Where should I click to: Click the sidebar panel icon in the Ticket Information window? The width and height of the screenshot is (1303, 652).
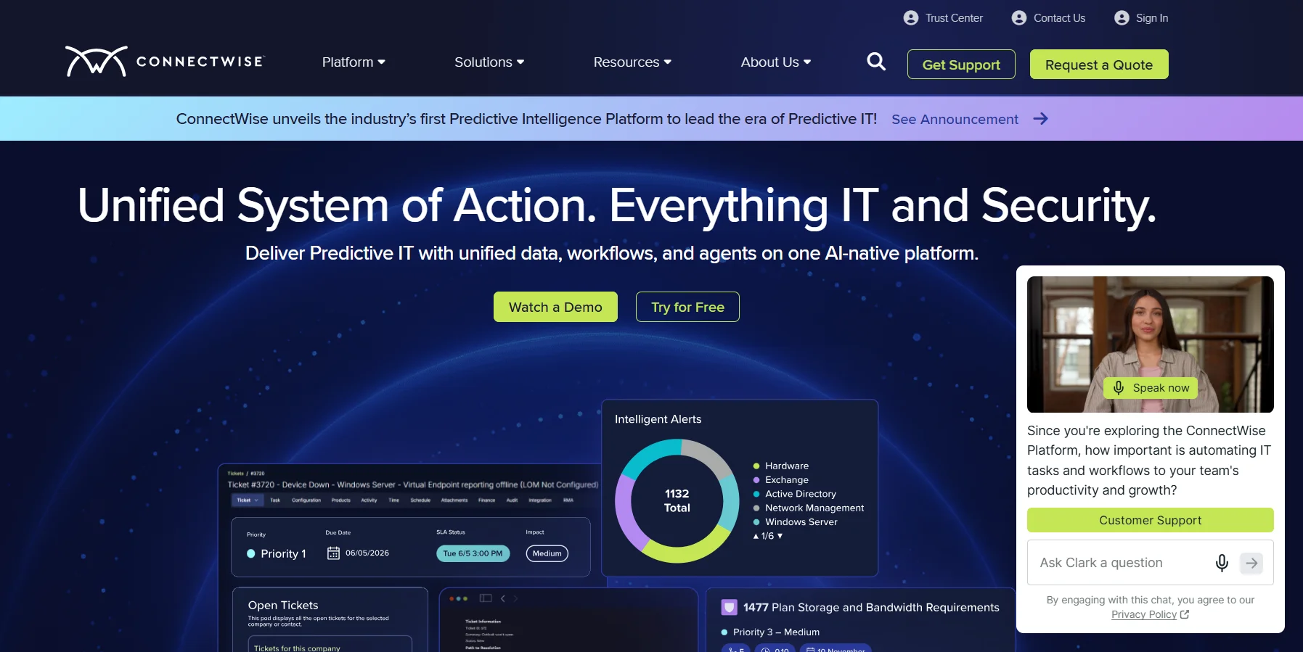click(486, 598)
